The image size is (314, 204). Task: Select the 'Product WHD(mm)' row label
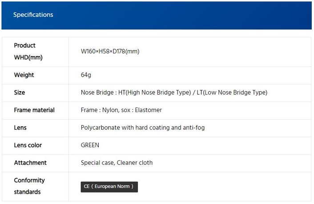click(x=28, y=52)
